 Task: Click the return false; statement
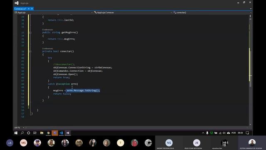(x=62, y=94)
